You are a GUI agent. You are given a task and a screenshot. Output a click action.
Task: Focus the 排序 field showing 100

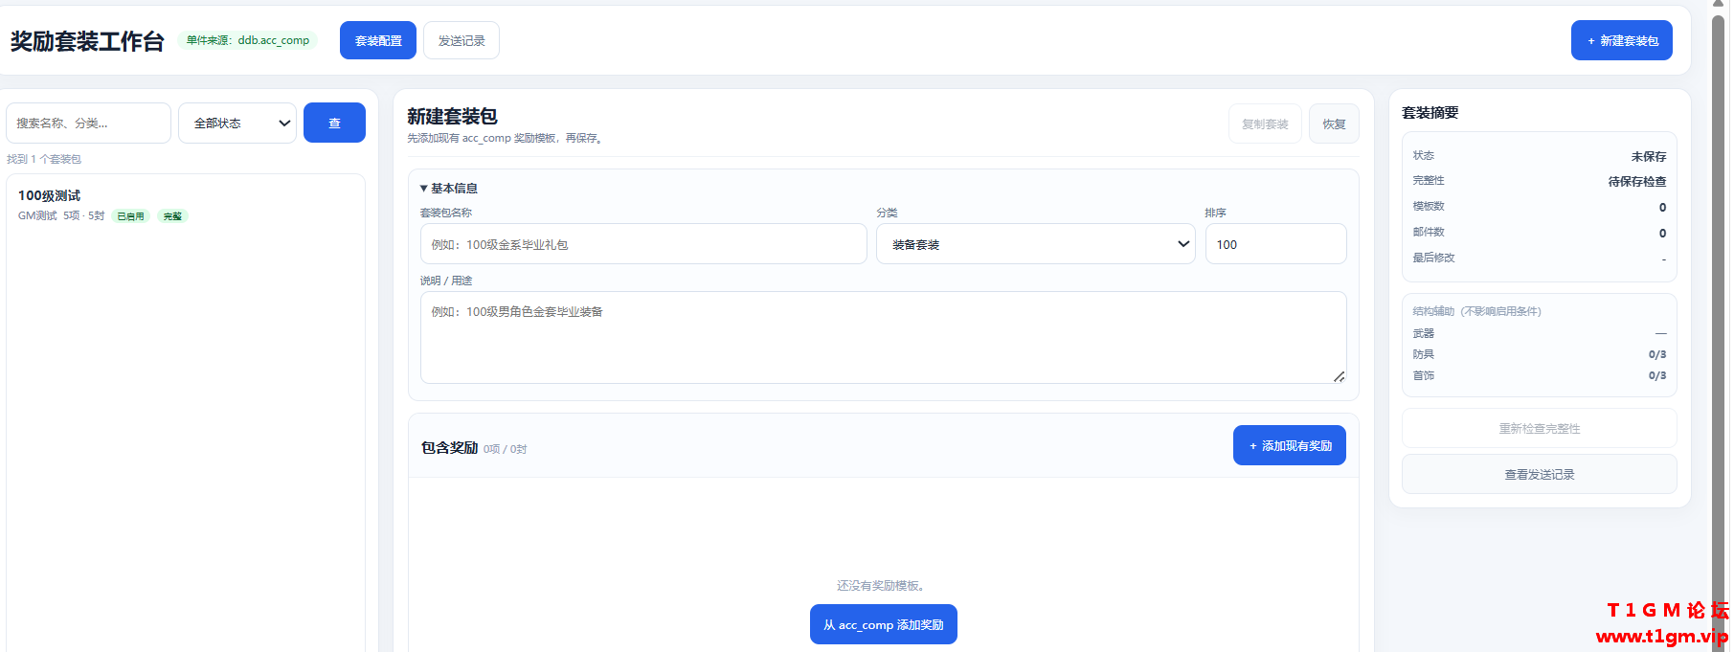coord(1276,244)
